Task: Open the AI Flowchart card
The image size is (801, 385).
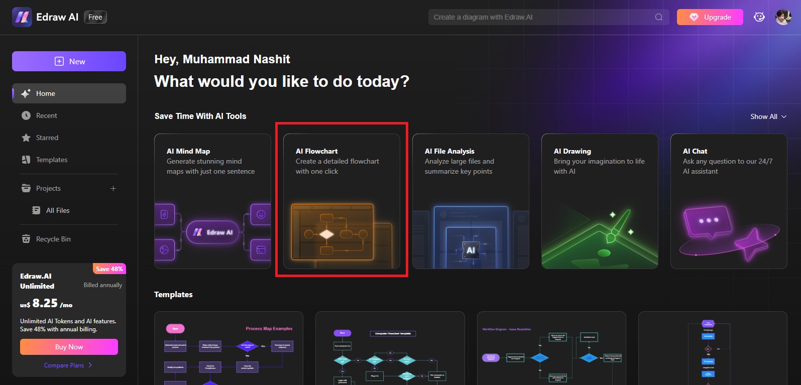Action: [x=341, y=201]
